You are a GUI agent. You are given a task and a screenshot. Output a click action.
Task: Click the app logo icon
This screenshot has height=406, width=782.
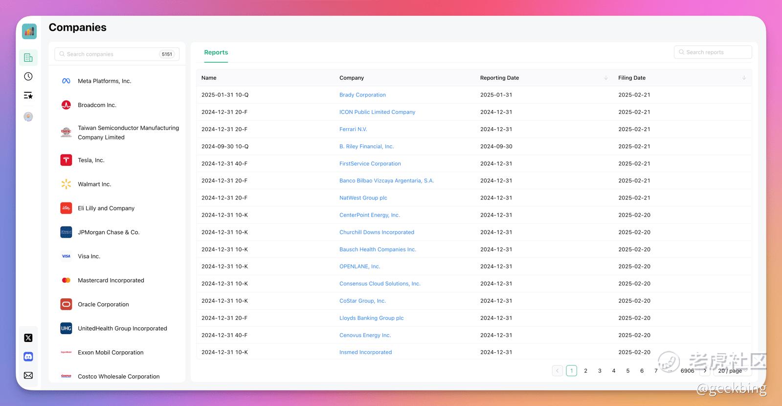click(29, 31)
